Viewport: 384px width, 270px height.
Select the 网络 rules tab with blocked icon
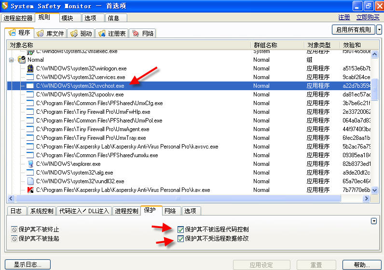tap(142, 33)
